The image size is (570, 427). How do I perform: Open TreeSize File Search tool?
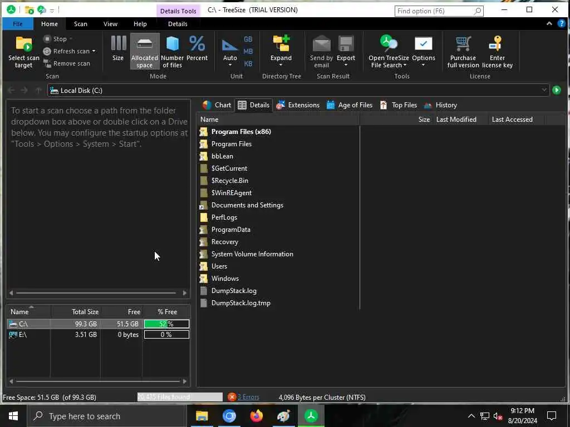point(389,51)
